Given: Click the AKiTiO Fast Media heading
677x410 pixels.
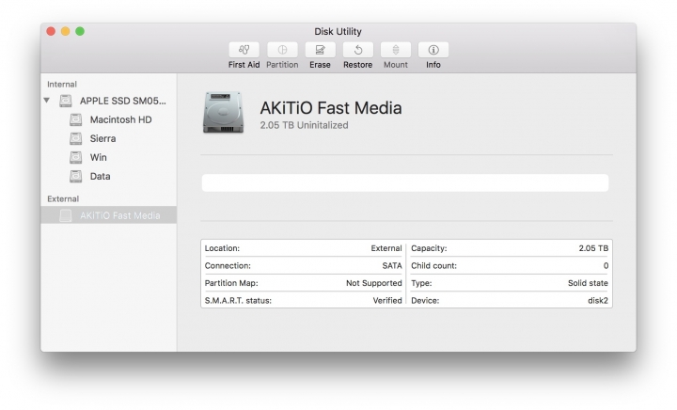Looking at the screenshot, I should pos(331,108).
